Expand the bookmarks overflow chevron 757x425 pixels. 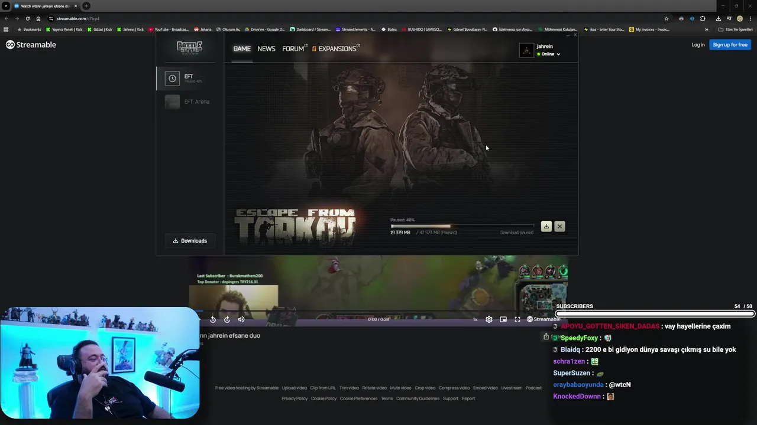pos(706,30)
